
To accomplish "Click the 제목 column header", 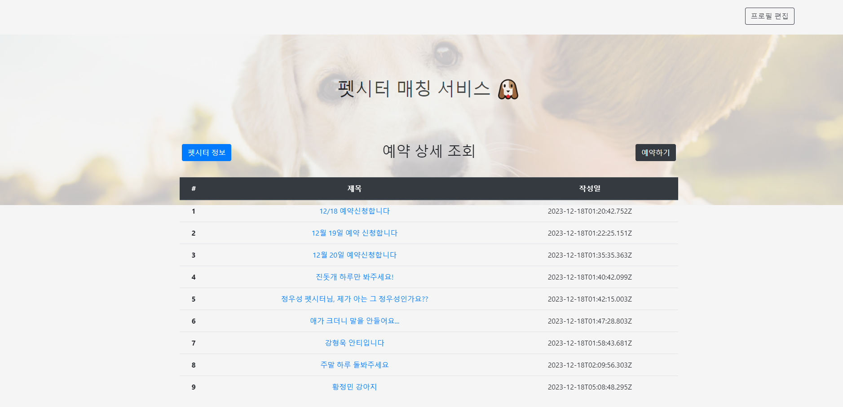I will pos(355,188).
